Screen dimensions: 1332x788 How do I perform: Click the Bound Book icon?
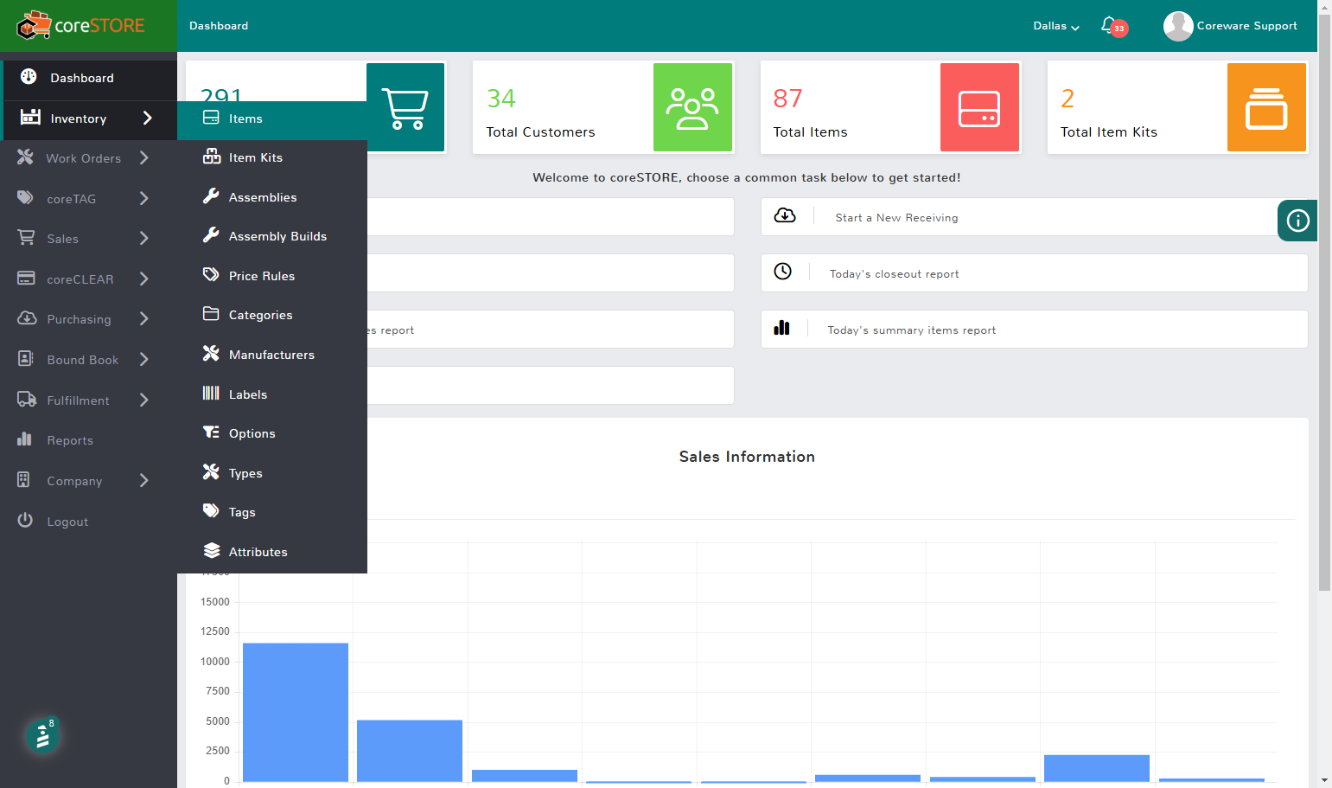(26, 358)
